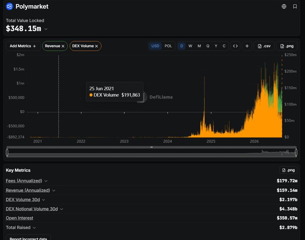Open the website globe icon
Image resolution: width=305 pixels, height=240 pixels.
[x=284, y=6]
